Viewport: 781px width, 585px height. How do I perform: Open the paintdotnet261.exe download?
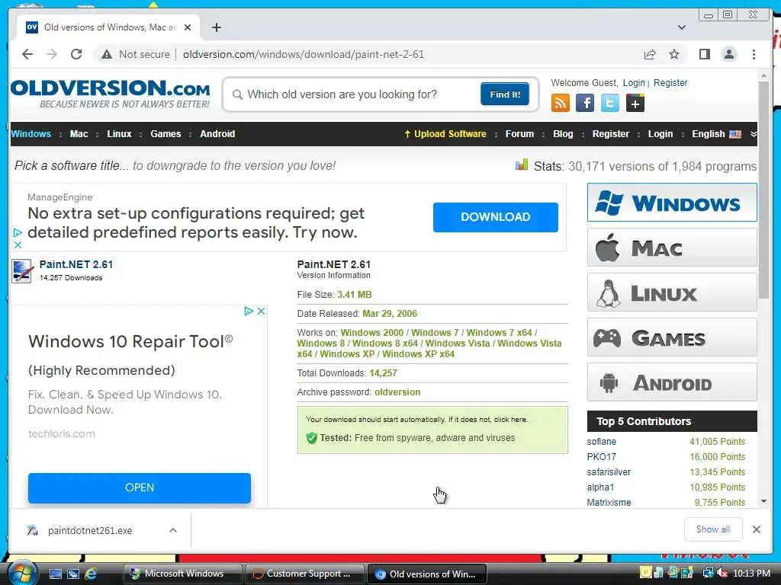90,530
